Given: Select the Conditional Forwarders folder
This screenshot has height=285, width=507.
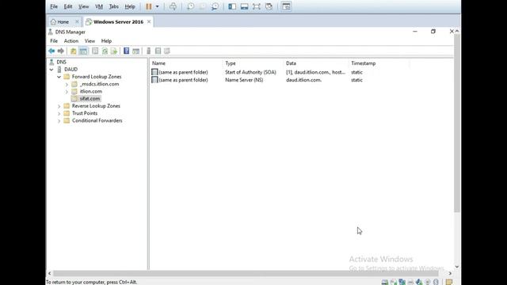Looking at the screenshot, I should (97, 120).
